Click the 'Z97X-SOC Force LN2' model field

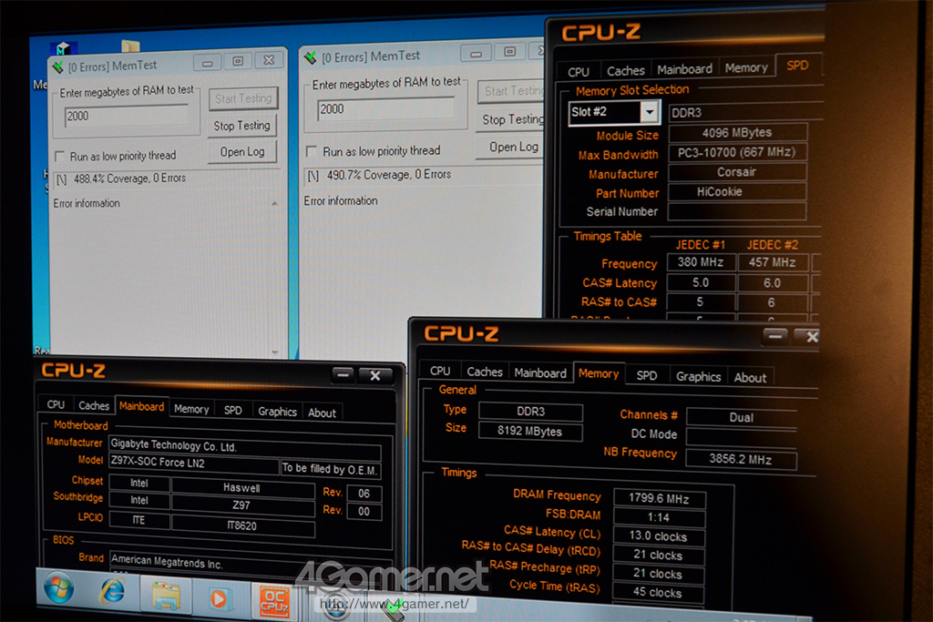point(194,464)
